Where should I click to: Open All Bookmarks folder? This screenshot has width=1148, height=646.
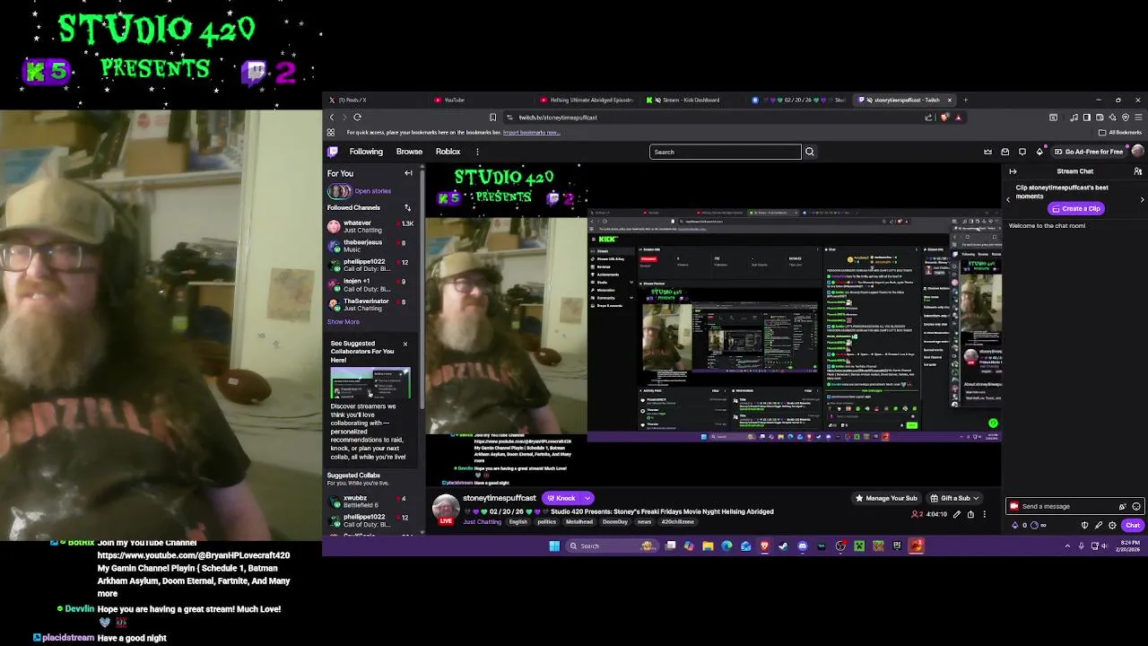(1120, 133)
